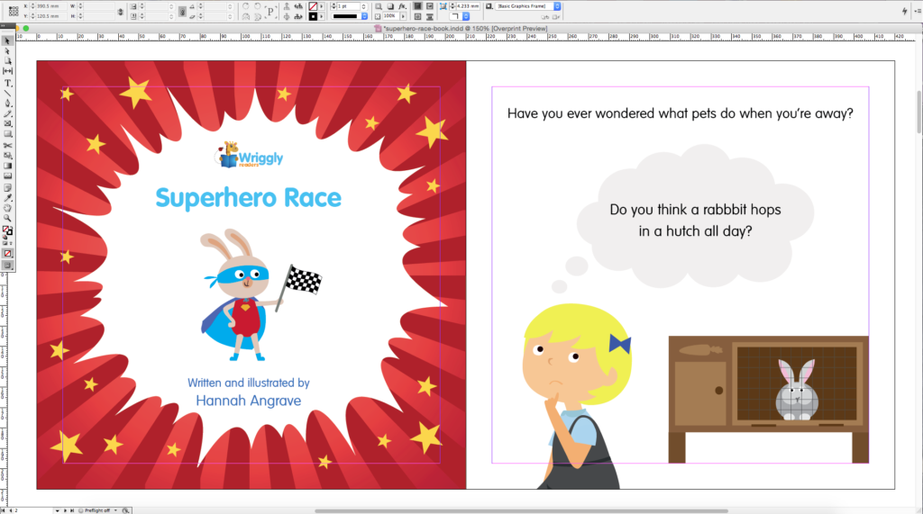Rotate 90 degrees counter-clockwise icon
This screenshot has height=514, width=923.
pos(257,6)
